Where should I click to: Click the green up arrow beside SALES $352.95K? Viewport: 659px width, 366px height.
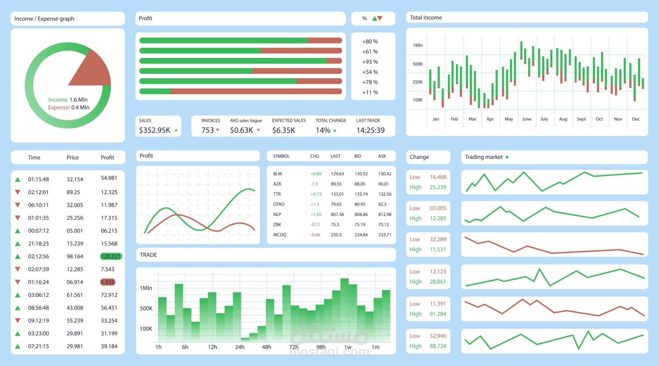(176, 131)
